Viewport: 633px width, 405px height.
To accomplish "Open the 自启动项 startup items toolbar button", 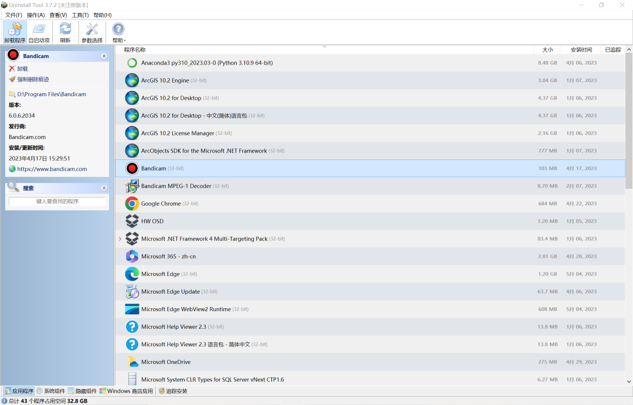I will pos(39,32).
